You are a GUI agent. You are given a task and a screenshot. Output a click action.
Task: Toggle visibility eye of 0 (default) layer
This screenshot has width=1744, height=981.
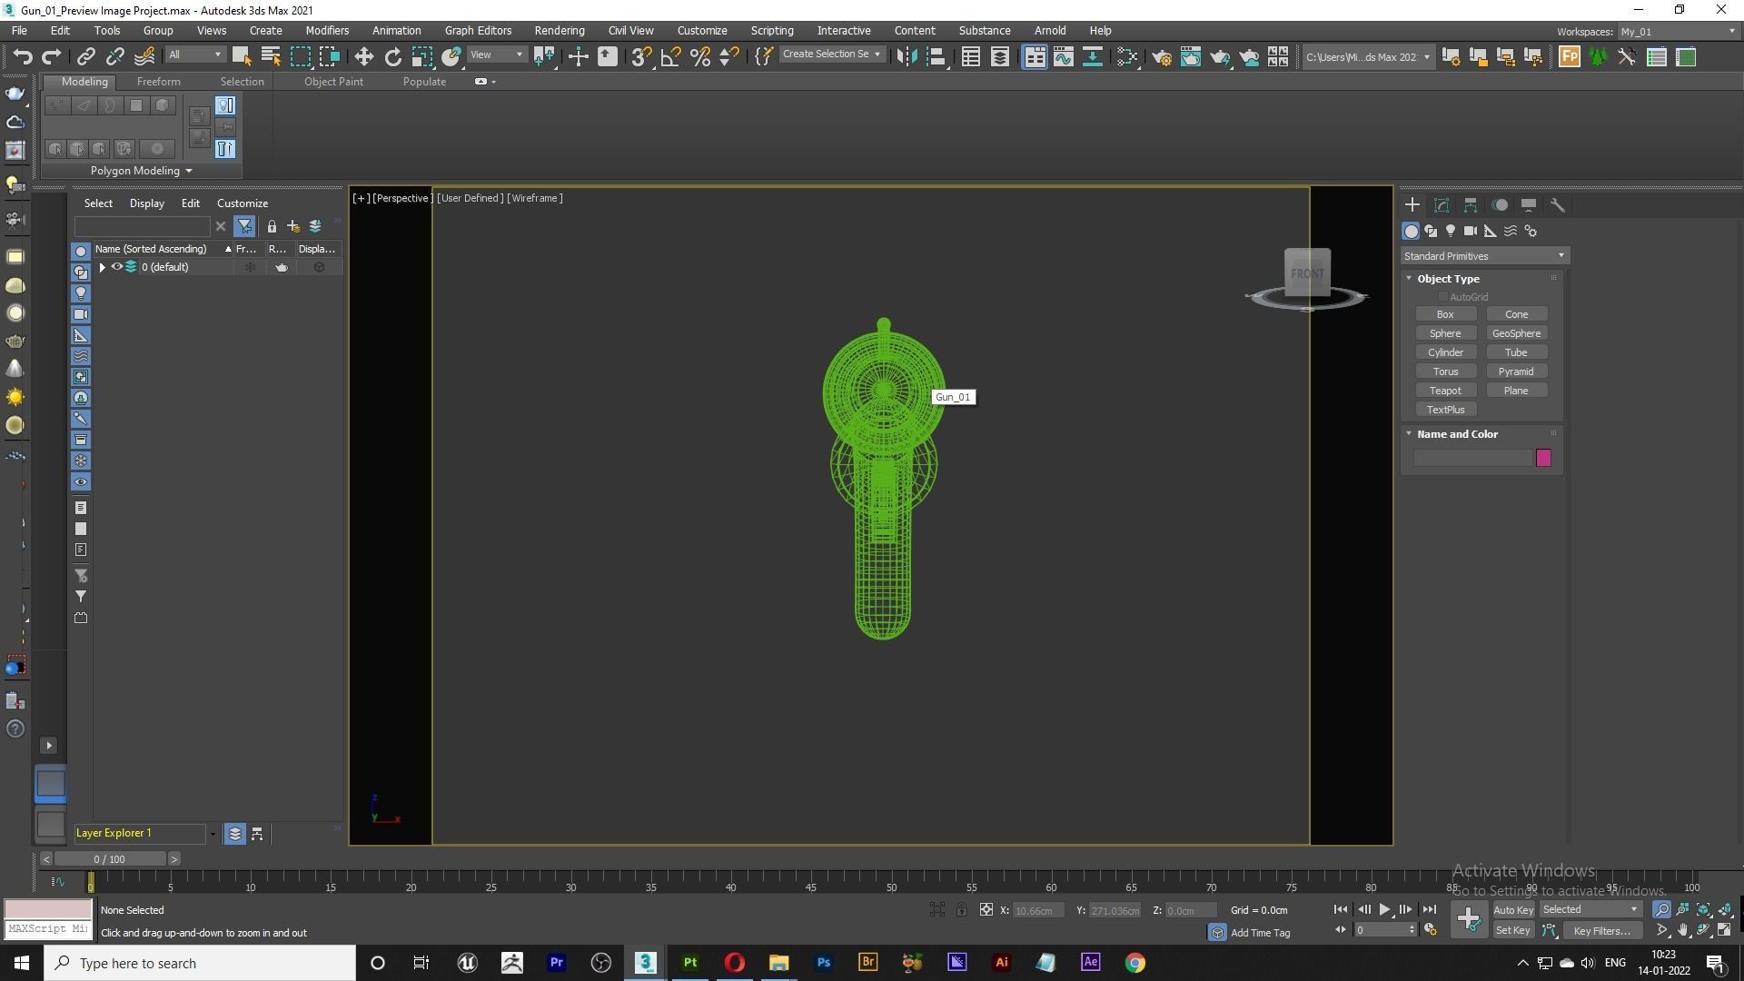pos(117,267)
